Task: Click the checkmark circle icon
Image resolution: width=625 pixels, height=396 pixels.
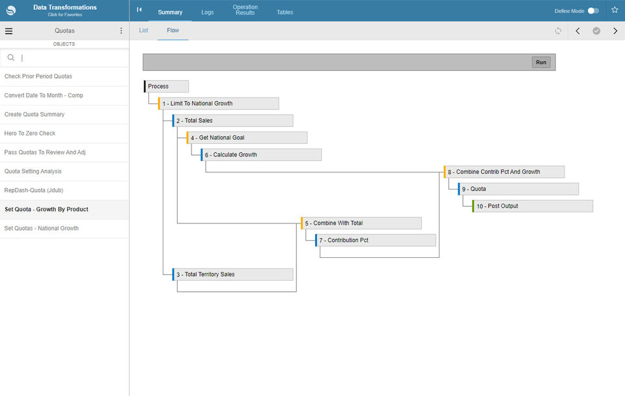Action: tap(596, 31)
